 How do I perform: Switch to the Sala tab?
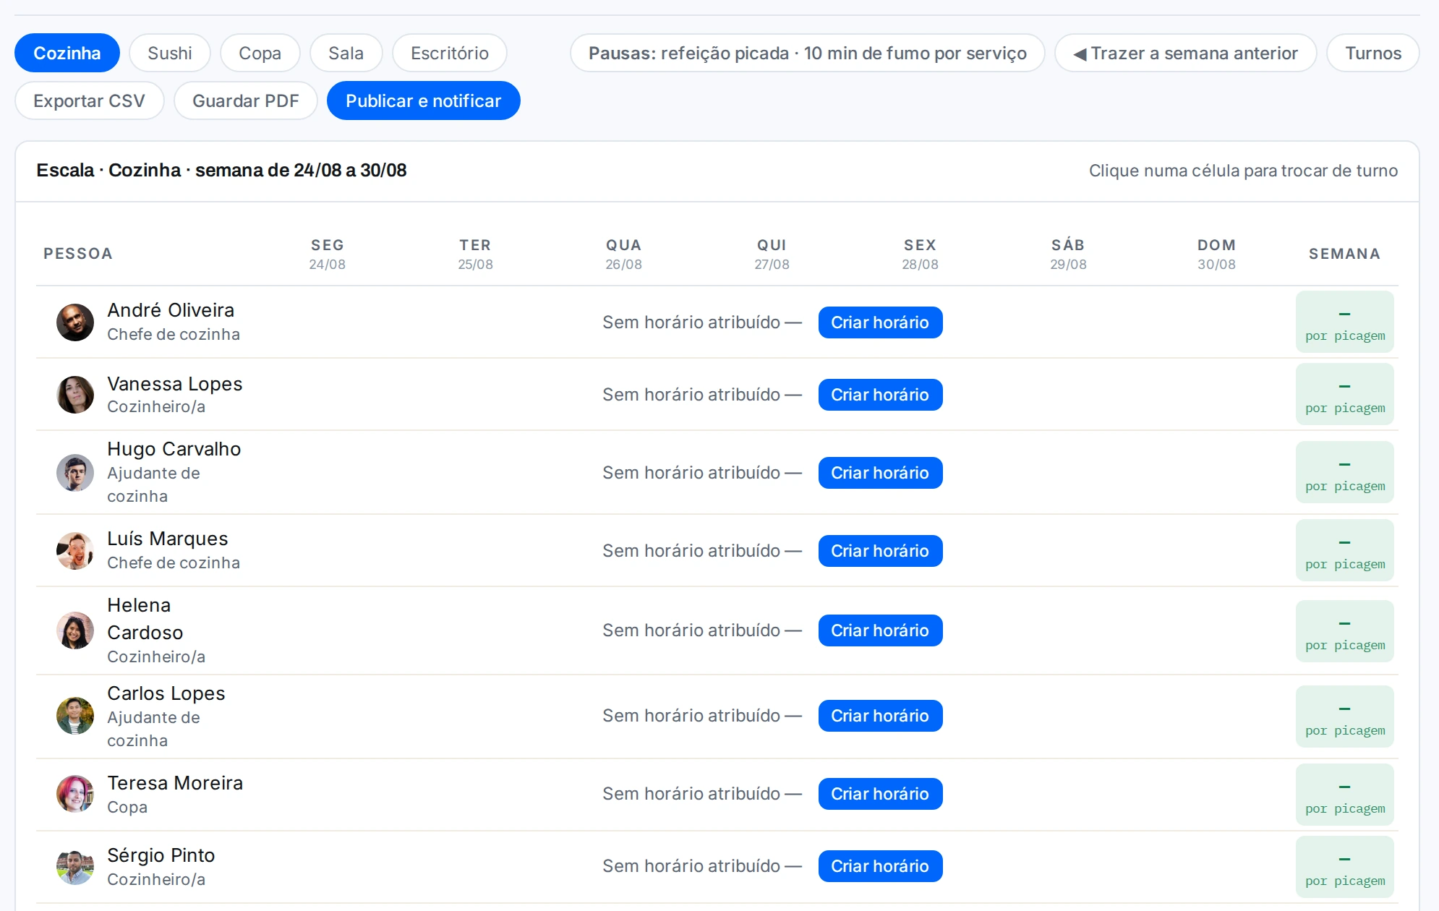tap(346, 53)
